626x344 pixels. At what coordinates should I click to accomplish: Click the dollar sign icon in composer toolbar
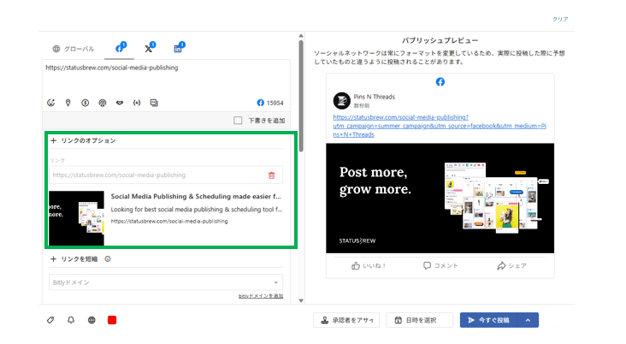[x=86, y=103]
